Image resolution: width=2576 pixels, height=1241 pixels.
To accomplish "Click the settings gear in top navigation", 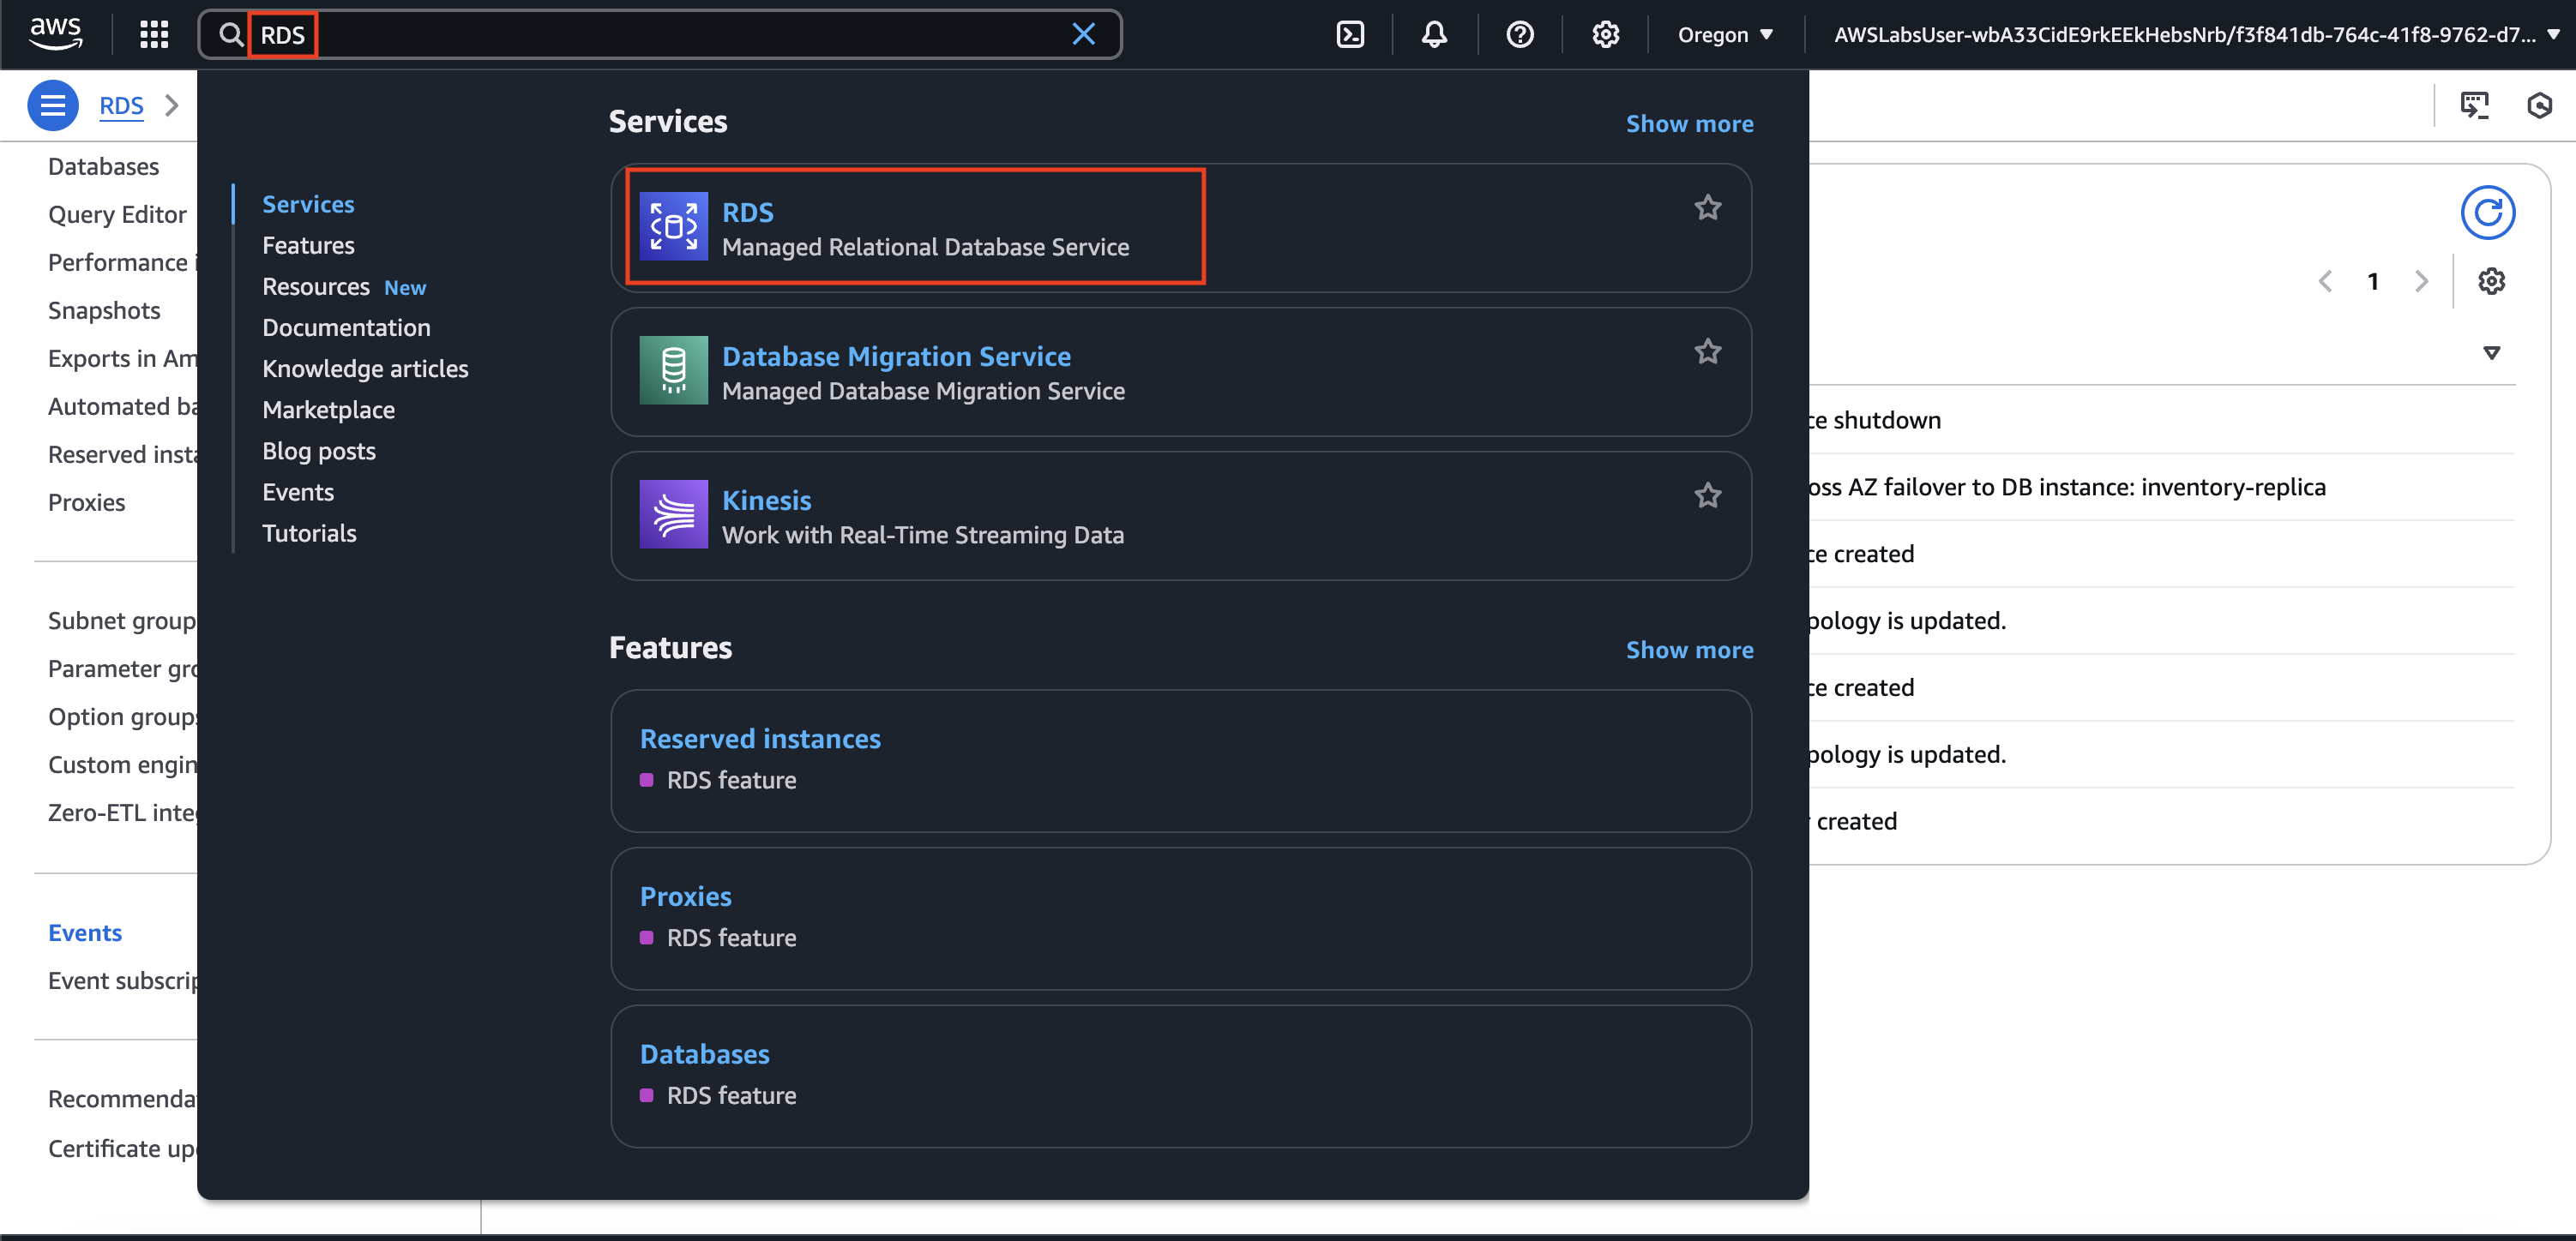I will (1605, 35).
